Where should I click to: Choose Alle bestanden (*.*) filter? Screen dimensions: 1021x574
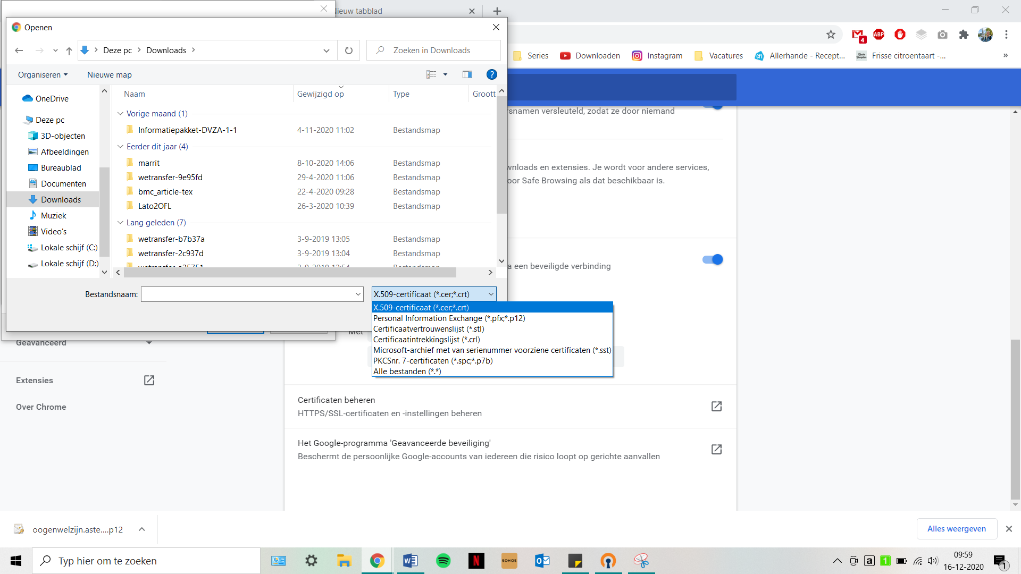click(x=407, y=372)
